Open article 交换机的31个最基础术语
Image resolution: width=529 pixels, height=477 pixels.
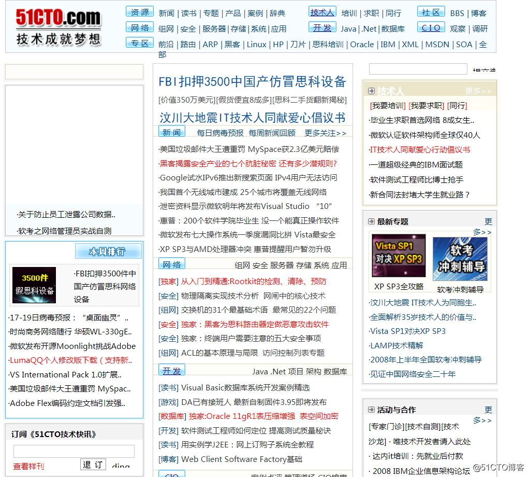224,310
